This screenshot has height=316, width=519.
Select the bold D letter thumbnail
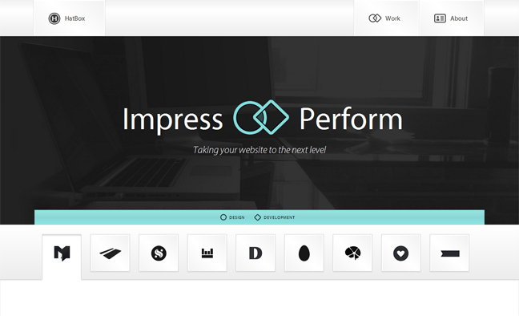coord(255,253)
